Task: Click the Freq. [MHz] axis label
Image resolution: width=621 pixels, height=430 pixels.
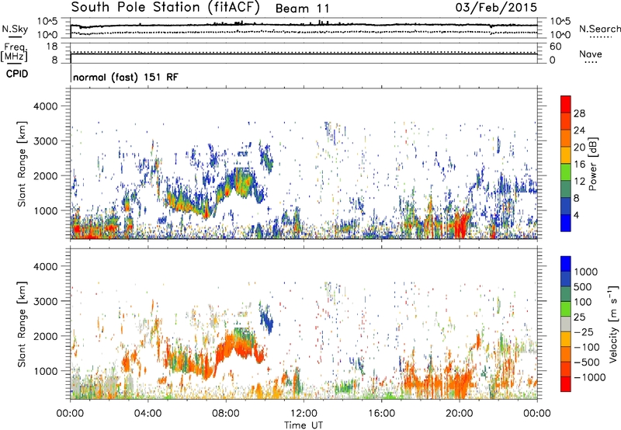Action: (14, 52)
